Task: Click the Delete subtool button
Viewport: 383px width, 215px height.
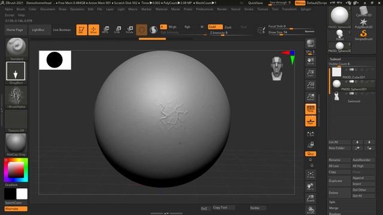Action: click(339, 193)
